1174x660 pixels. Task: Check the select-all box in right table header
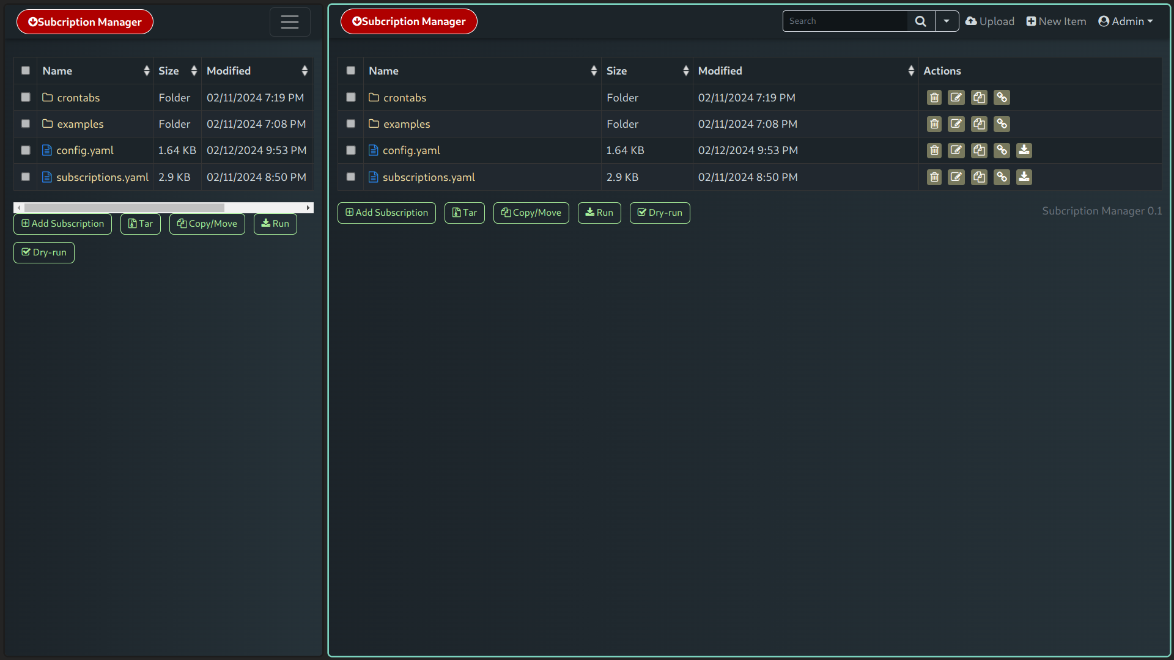coord(351,71)
